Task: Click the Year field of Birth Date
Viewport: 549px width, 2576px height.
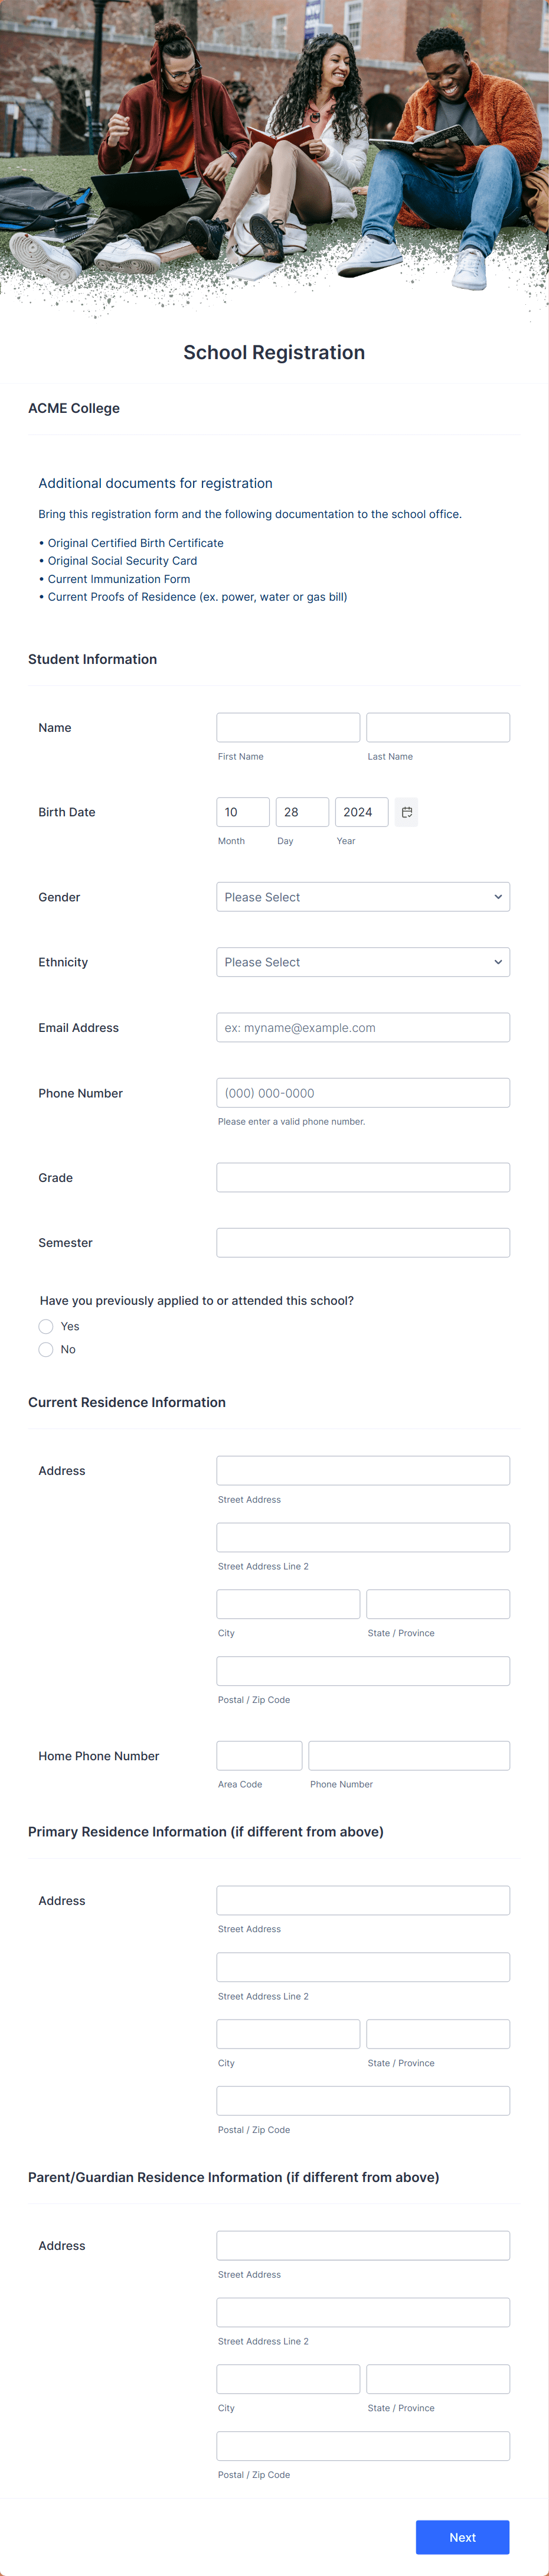Action: 361,811
